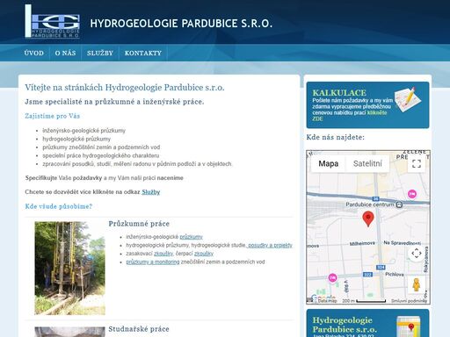
Task: Click the notepad and pencil Kalkulace icon
Action: point(409,99)
